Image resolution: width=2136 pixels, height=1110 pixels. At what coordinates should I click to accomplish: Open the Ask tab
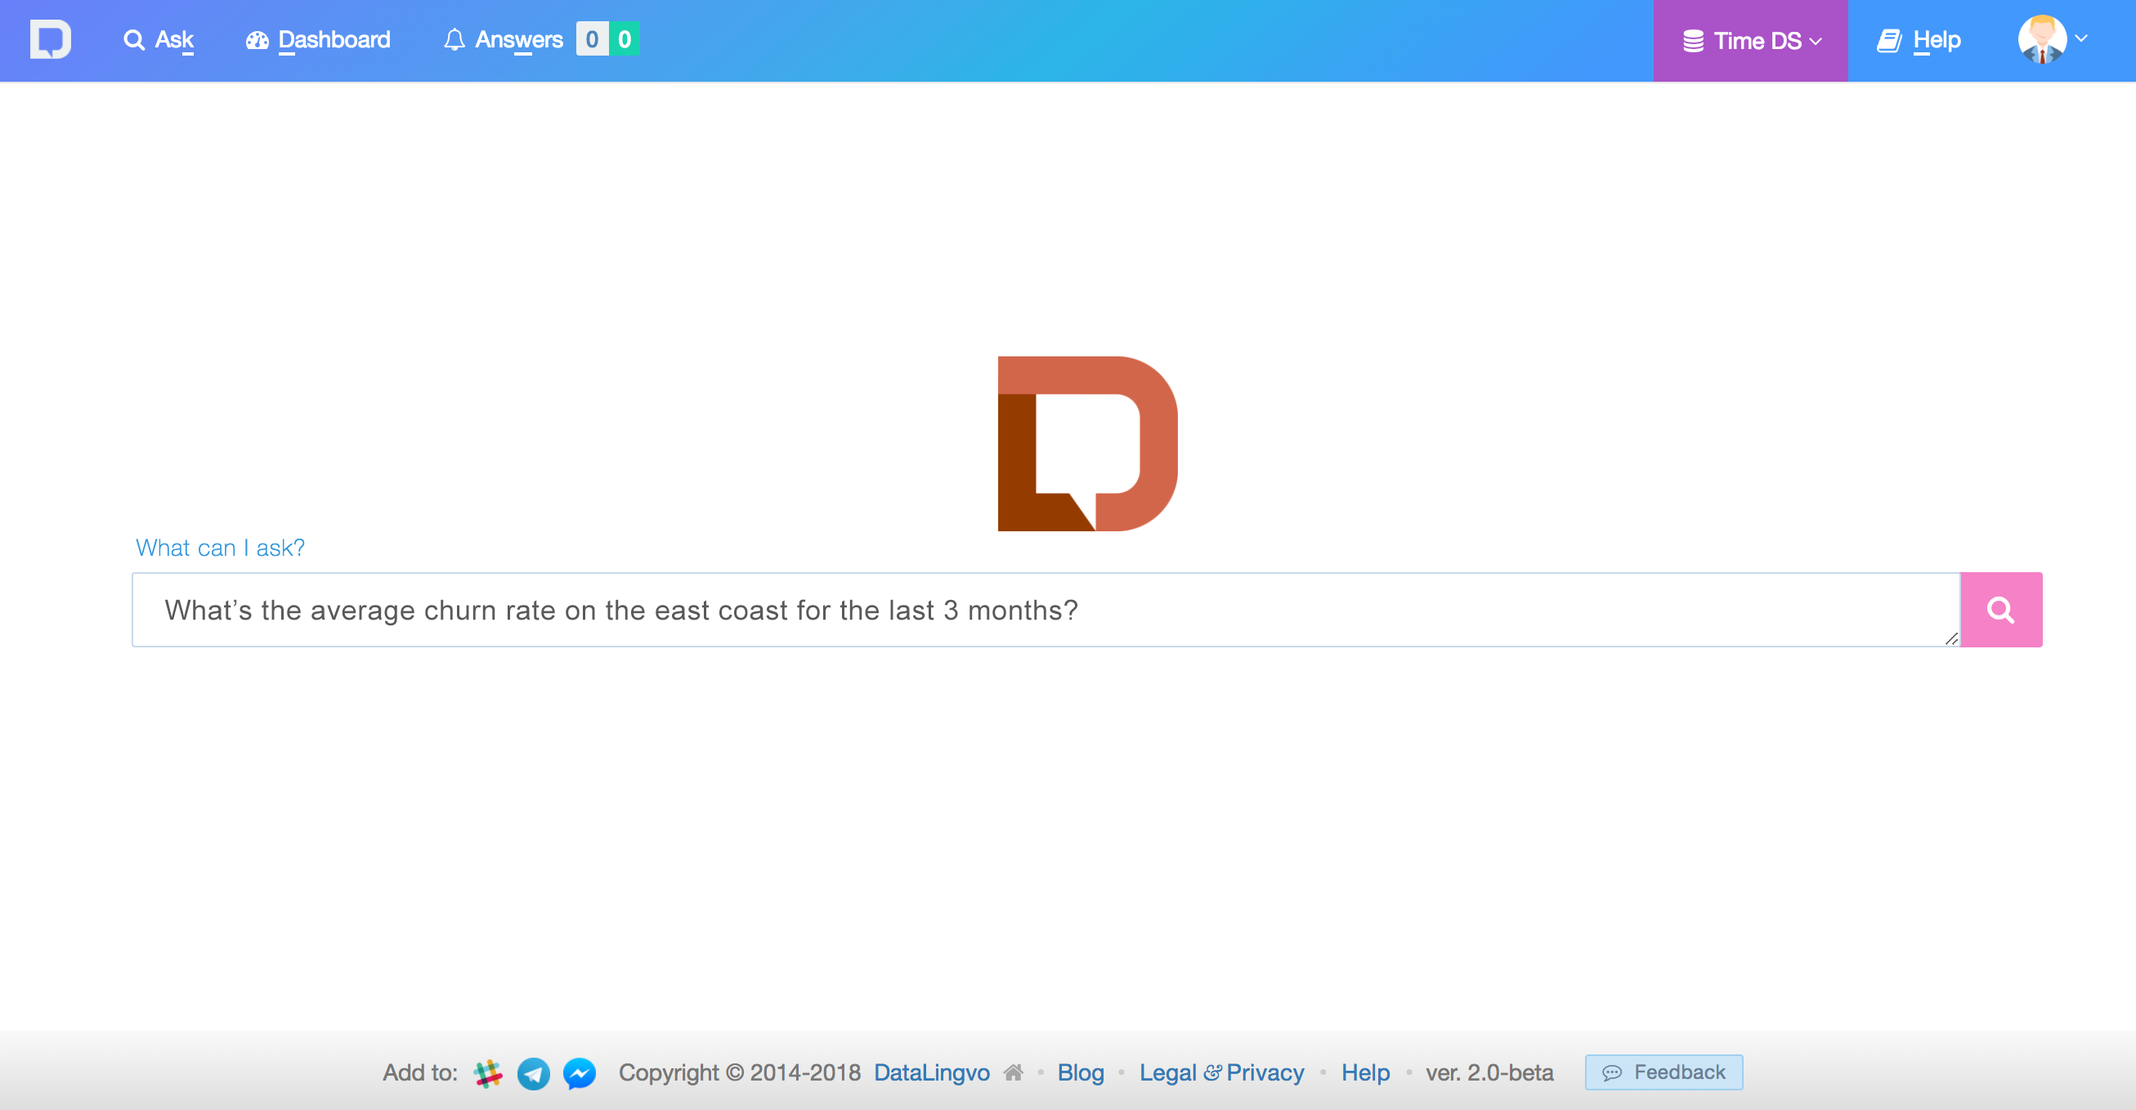point(159,40)
